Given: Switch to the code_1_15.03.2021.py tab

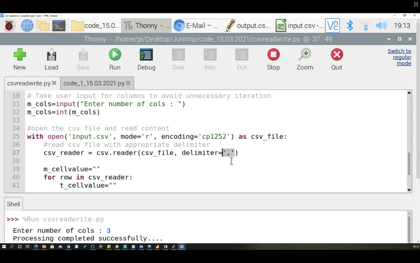Looking at the screenshot, I should click(94, 83).
